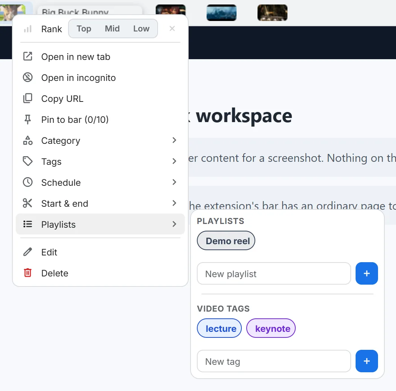Click the Rank bars icon
The width and height of the screenshot is (396, 391).
[28, 29]
